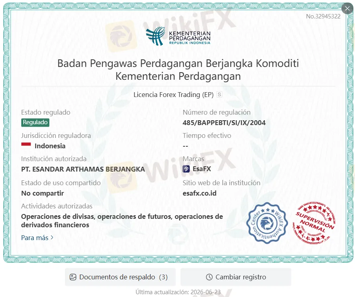Click the green Regulado status badge
This screenshot has height=297, width=355.
point(35,122)
